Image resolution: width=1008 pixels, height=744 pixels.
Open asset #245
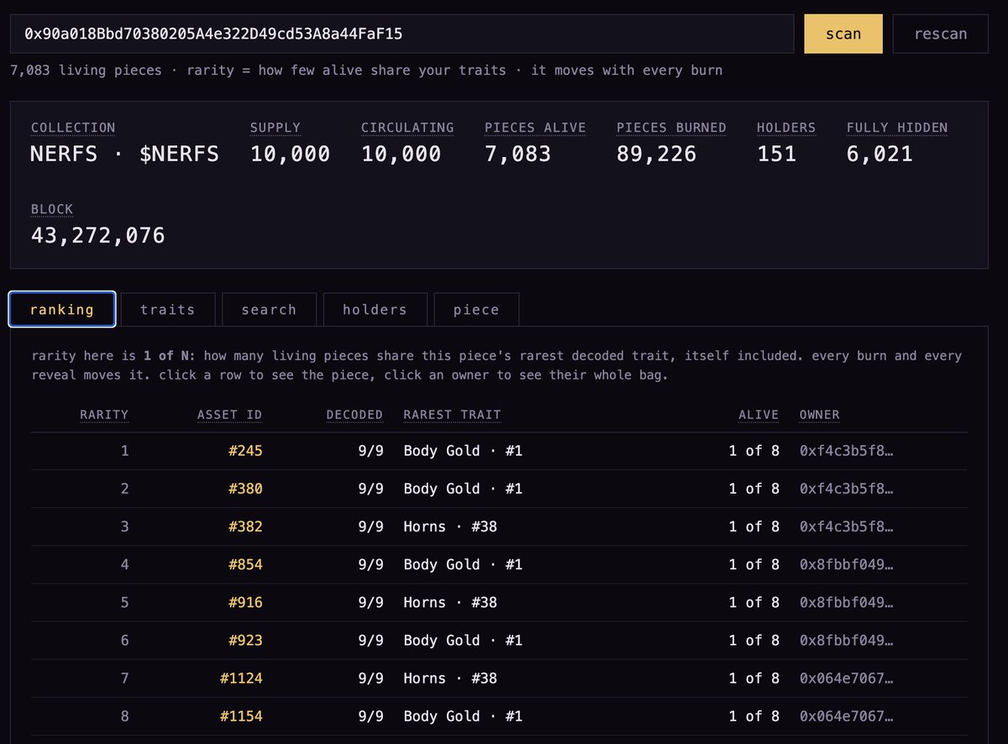pos(245,451)
